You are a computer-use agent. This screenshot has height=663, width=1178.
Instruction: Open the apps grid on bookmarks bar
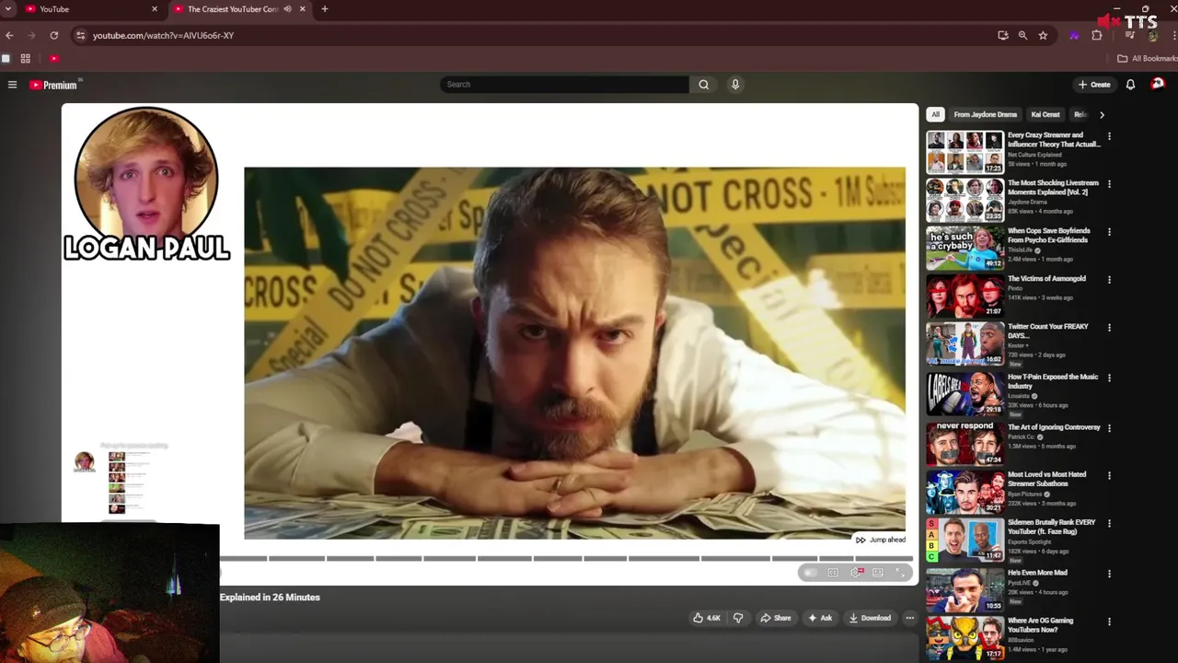[x=26, y=58]
